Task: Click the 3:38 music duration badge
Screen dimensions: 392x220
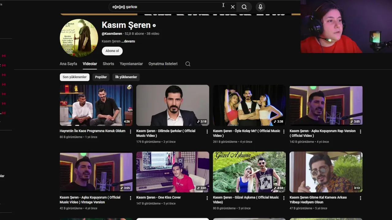Action: pos(278,122)
